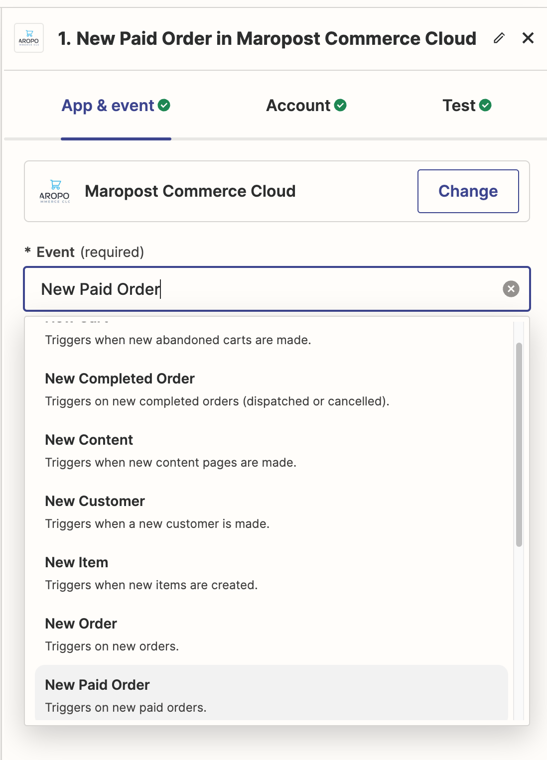Choose the New Content event option

pyautogui.click(x=272, y=451)
